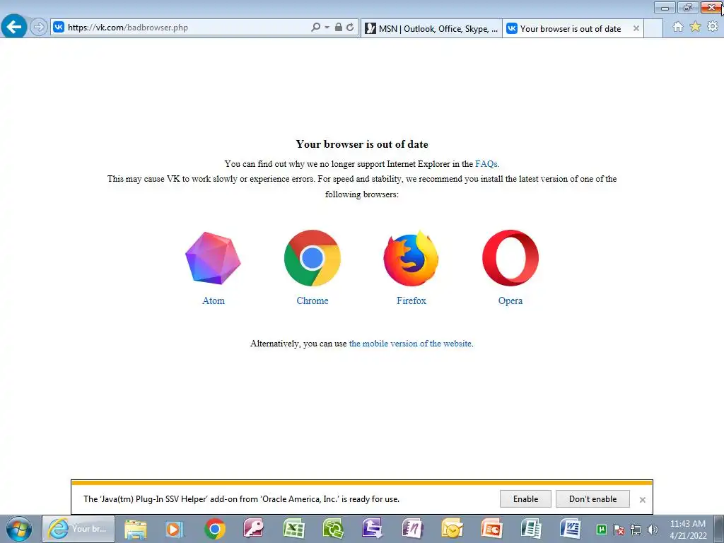Click the Don't enable button
The height and width of the screenshot is (543, 724).
coord(592,499)
